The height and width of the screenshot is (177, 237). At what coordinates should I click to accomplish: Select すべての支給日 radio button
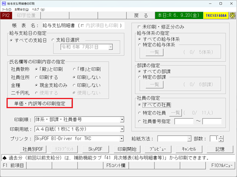tap(11, 40)
